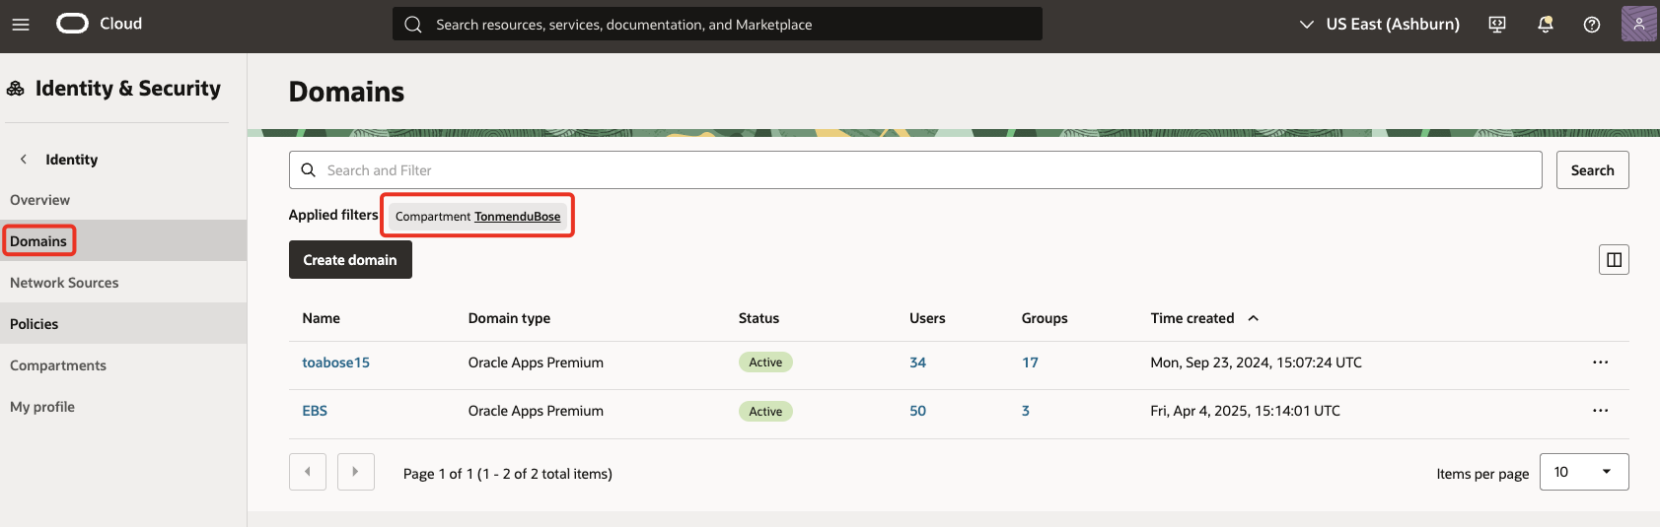Open the Cloud Shell developer tools icon
The height and width of the screenshot is (527, 1660).
[1496, 25]
